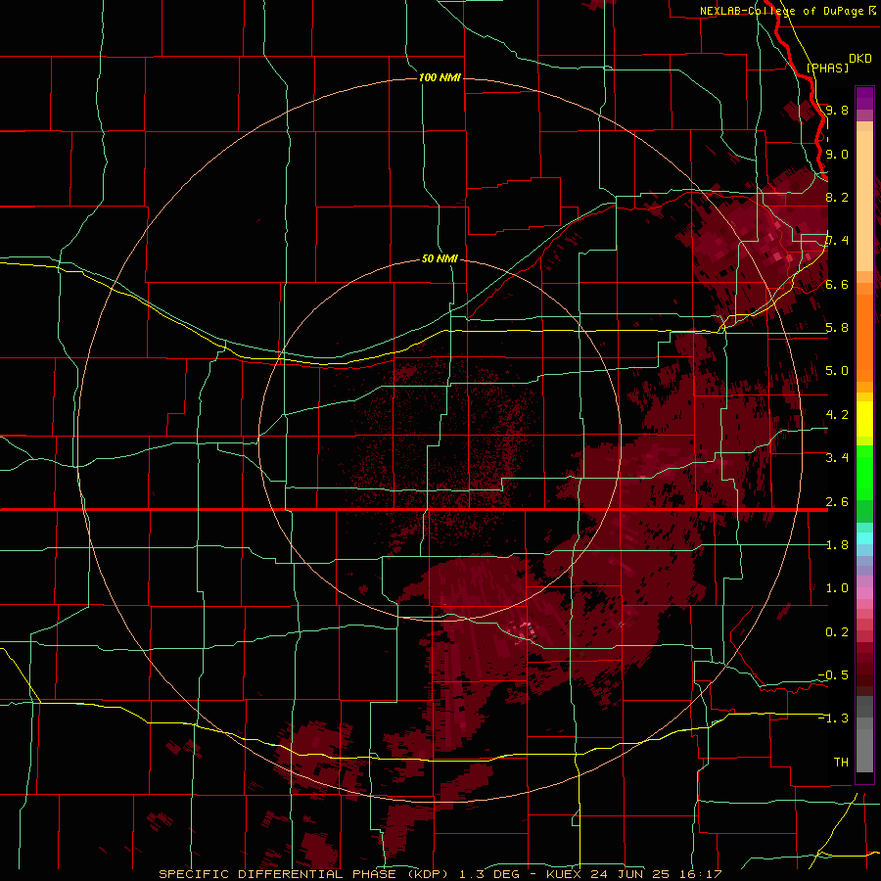
Task: Click the 16:17 timestamp in the caption
Action: click(x=703, y=874)
